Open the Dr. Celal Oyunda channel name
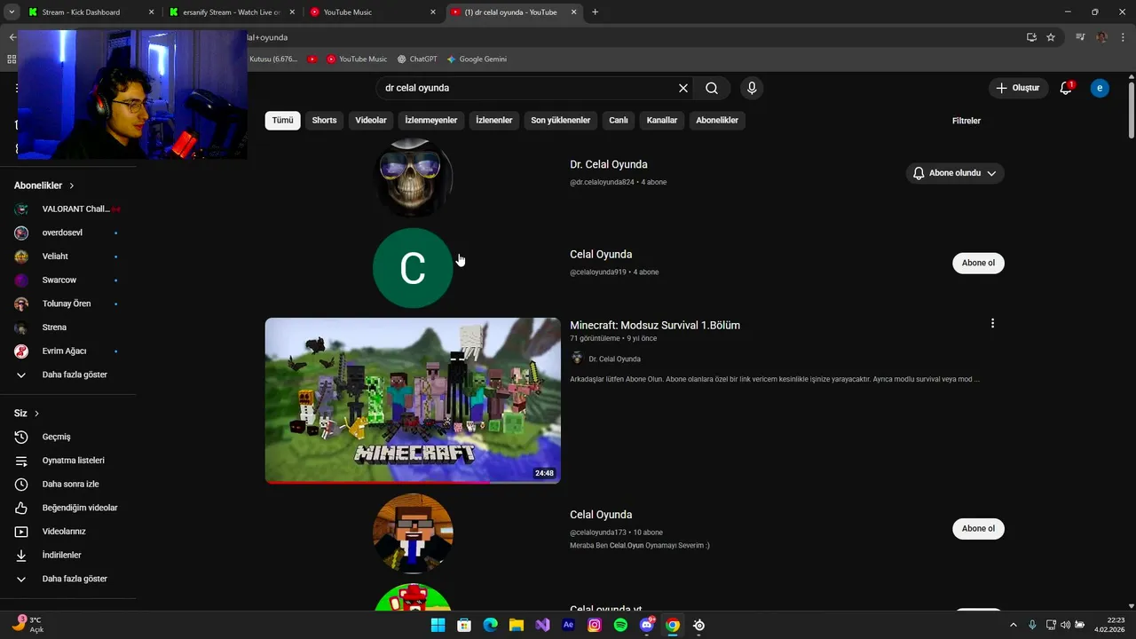 (609, 164)
